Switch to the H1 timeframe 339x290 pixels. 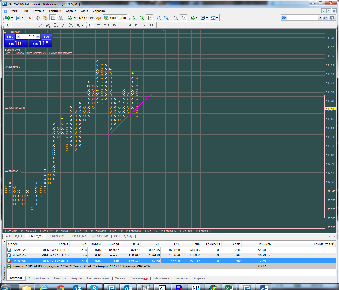[x=122, y=25]
